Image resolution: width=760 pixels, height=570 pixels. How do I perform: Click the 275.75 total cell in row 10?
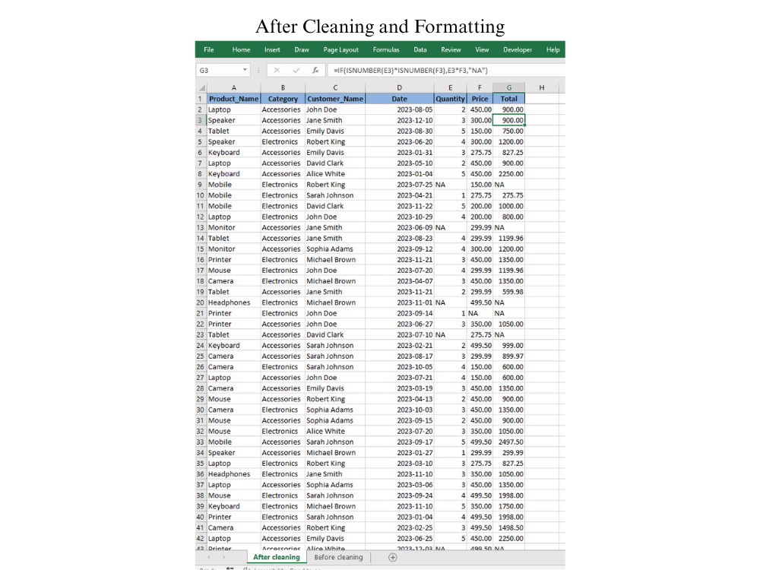(x=509, y=195)
